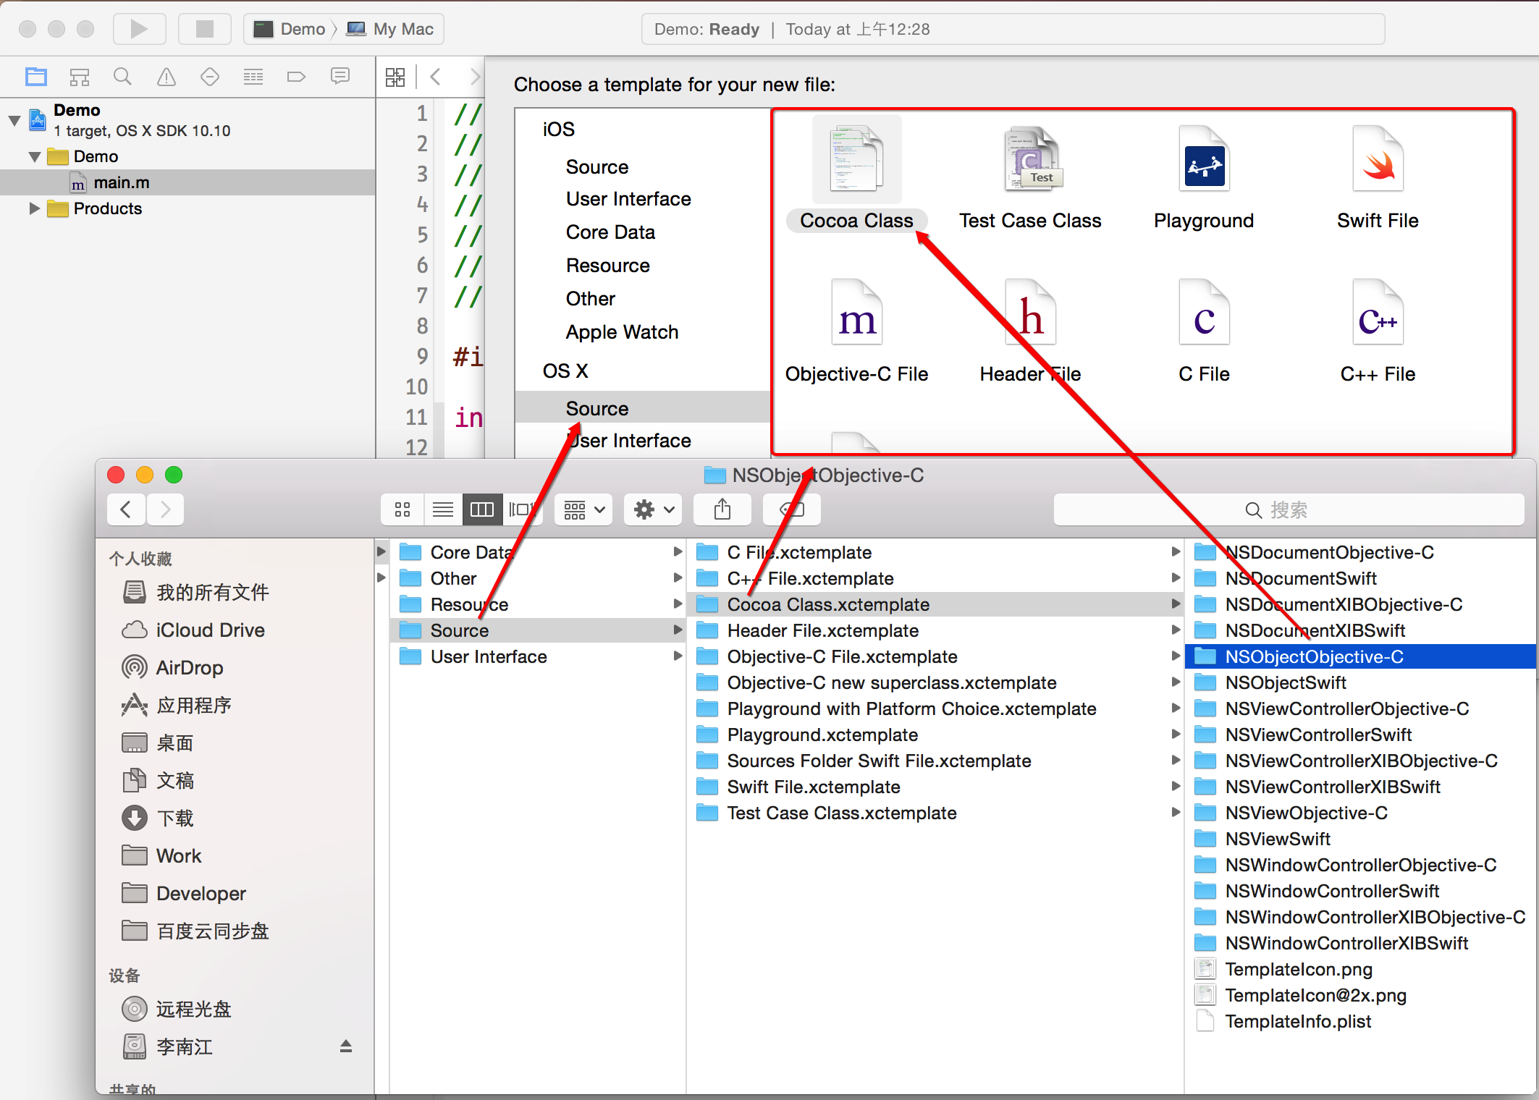Open the Issue navigator warning icon
Screen dimensions: 1539x1100
coord(166,76)
